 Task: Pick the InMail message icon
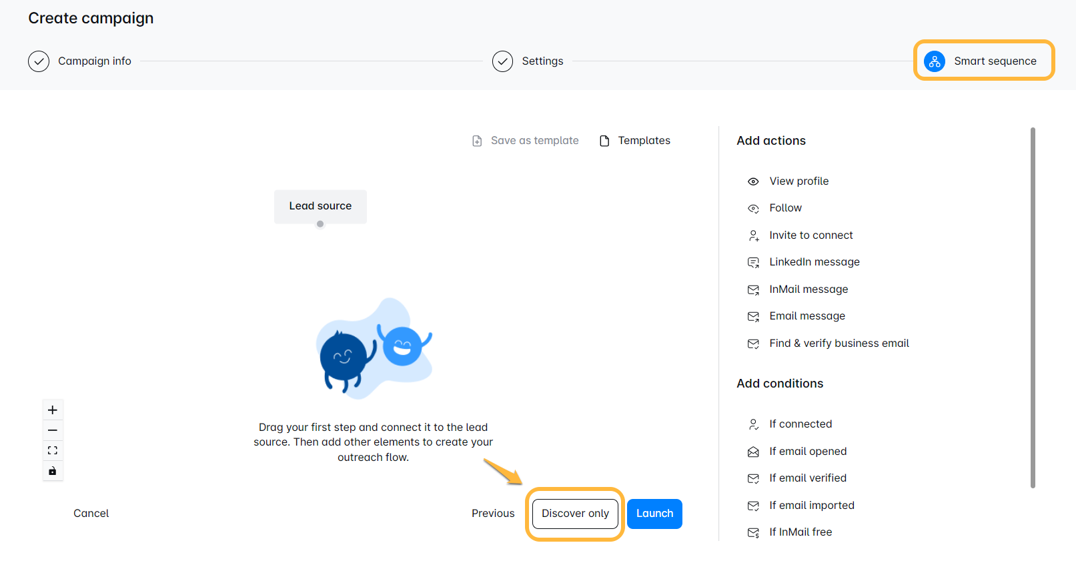coord(753,290)
